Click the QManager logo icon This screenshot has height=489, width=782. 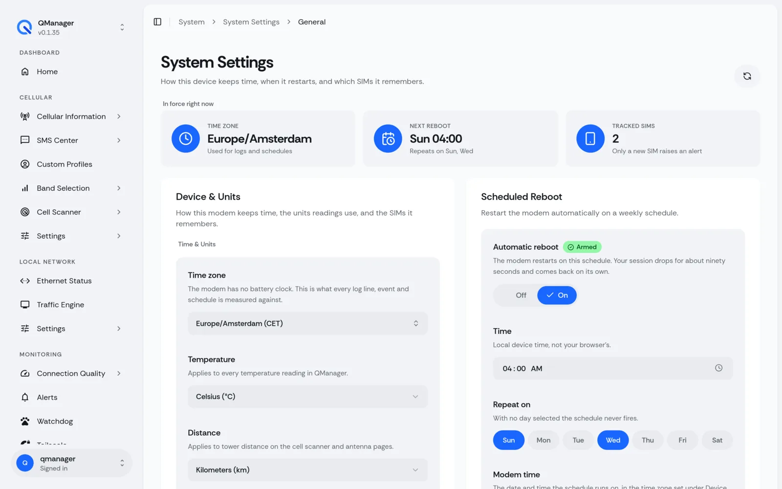(x=24, y=27)
